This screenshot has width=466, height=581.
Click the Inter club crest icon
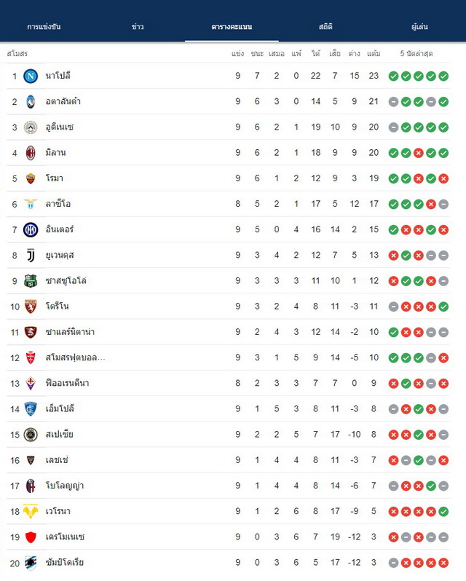pyautogui.click(x=31, y=230)
